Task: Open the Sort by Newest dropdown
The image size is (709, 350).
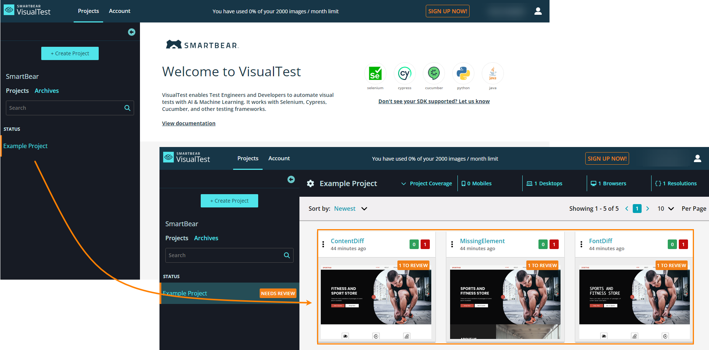Action: pyautogui.click(x=351, y=209)
